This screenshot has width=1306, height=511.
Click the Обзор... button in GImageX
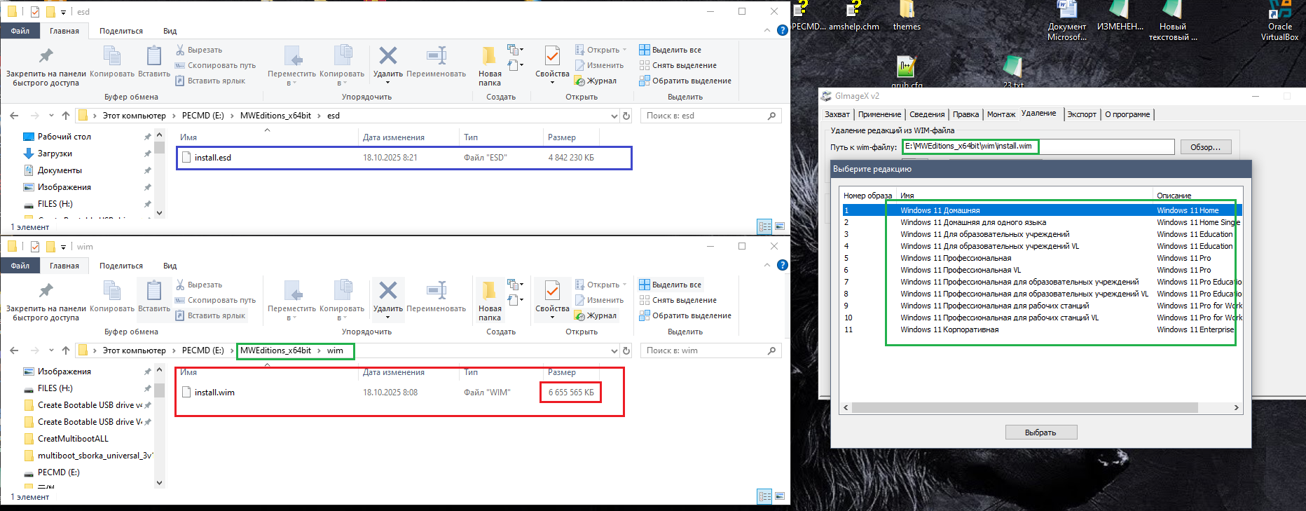point(1205,147)
